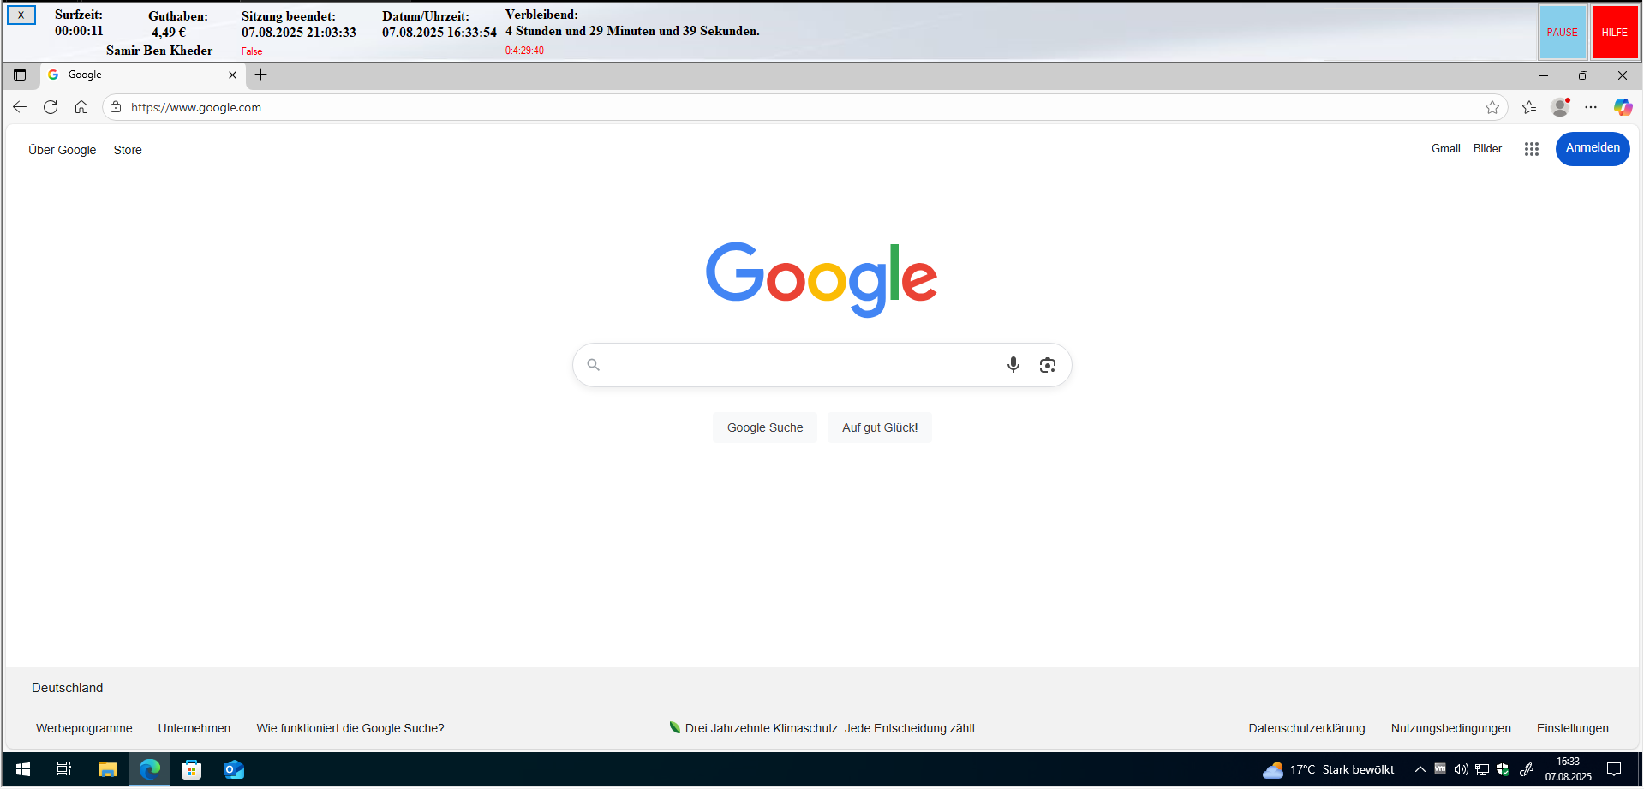Go to the browser home page
The width and height of the screenshot is (1644, 789).
[81, 107]
